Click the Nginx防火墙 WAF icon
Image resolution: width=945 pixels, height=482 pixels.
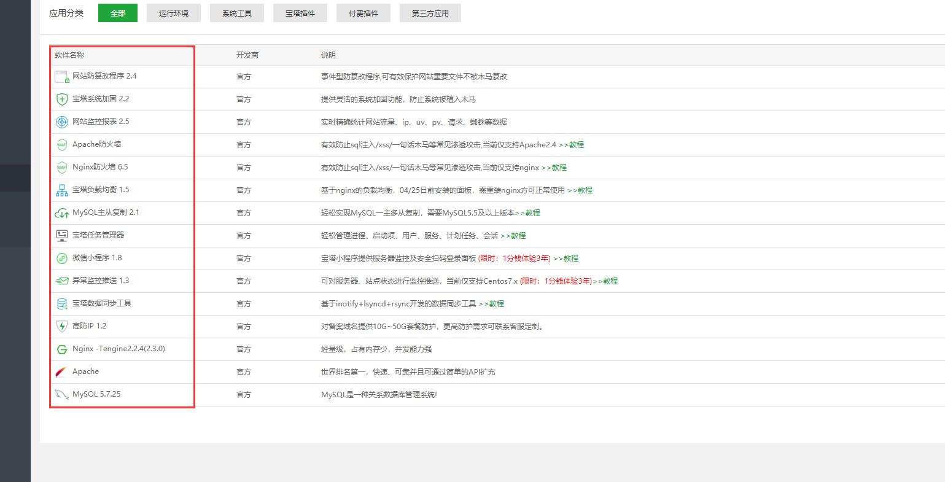click(x=62, y=168)
